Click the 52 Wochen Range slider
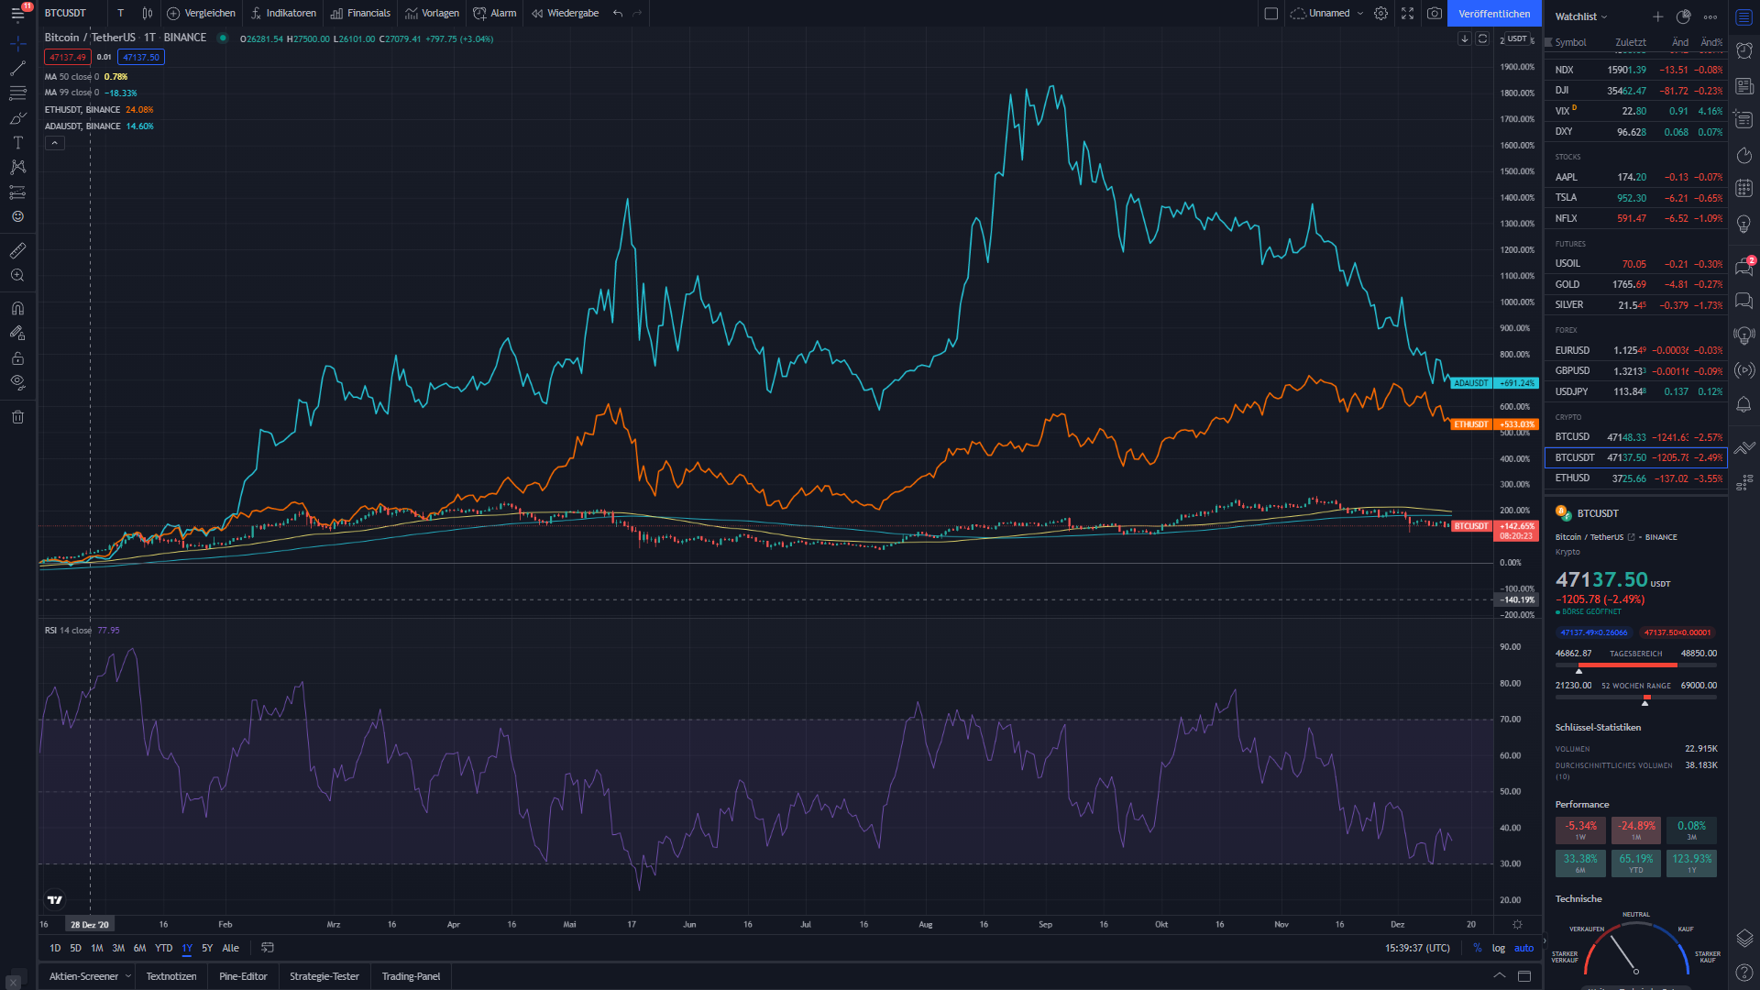Screen dimensions: 1760x990 click(x=1635, y=698)
